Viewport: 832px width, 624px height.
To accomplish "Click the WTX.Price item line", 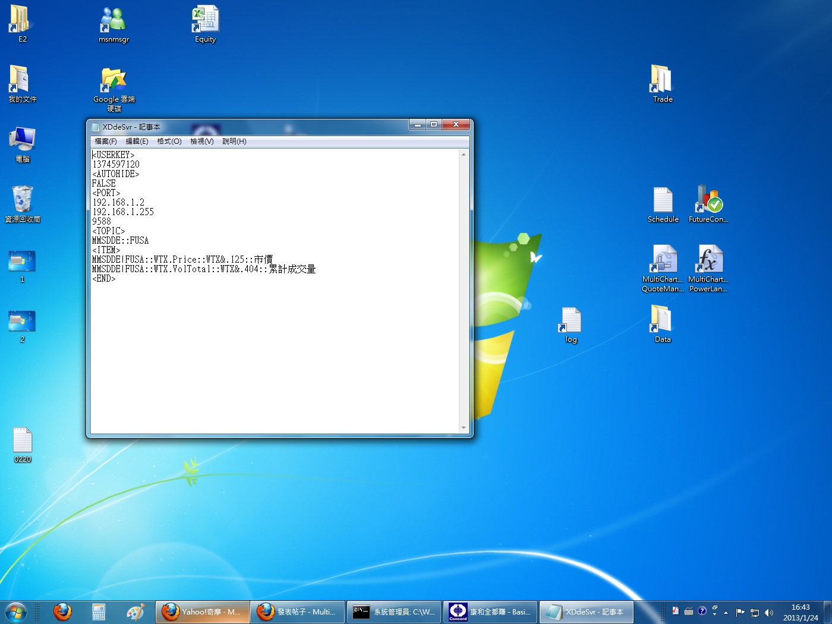I will [182, 260].
